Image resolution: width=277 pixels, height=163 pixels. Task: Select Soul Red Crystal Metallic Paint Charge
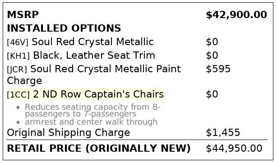point(94,75)
